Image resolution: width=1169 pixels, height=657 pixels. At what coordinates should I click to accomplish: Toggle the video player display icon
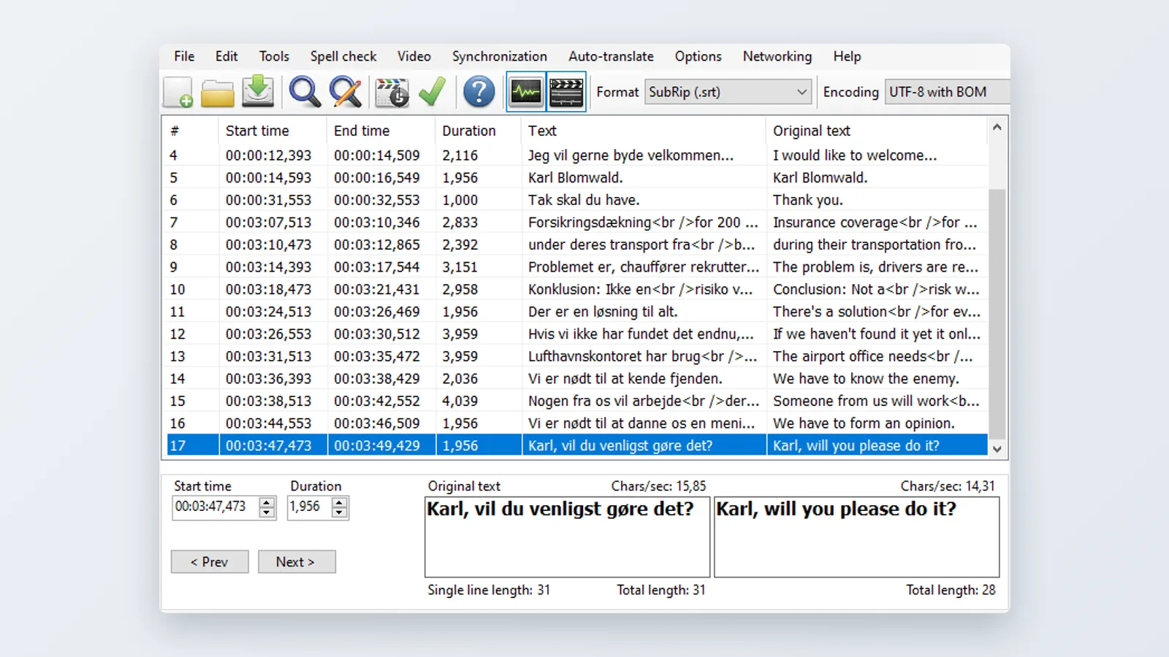pos(566,92)
